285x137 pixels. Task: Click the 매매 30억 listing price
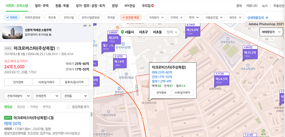pyautogui.click(x=12, y=124)
